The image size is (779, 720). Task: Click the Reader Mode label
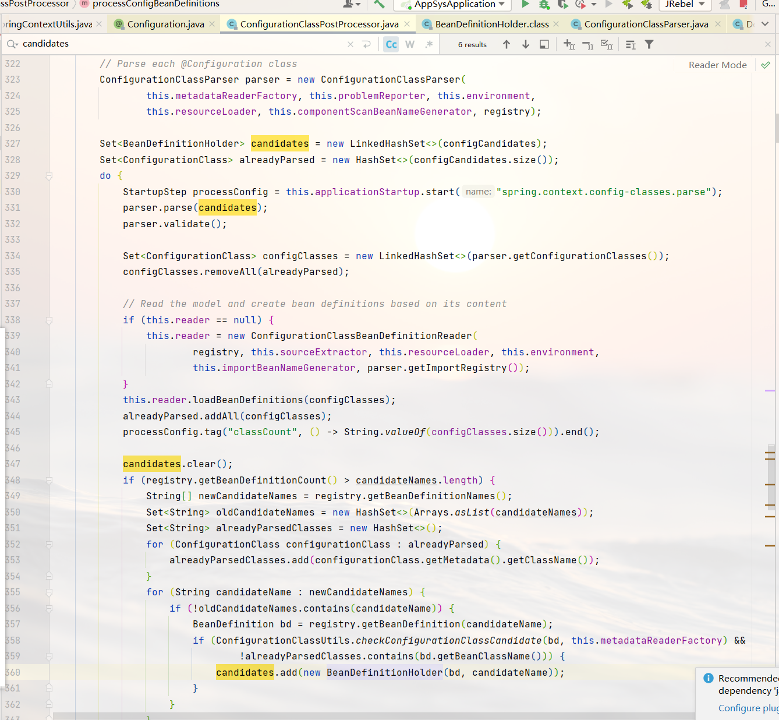[717, 65]
